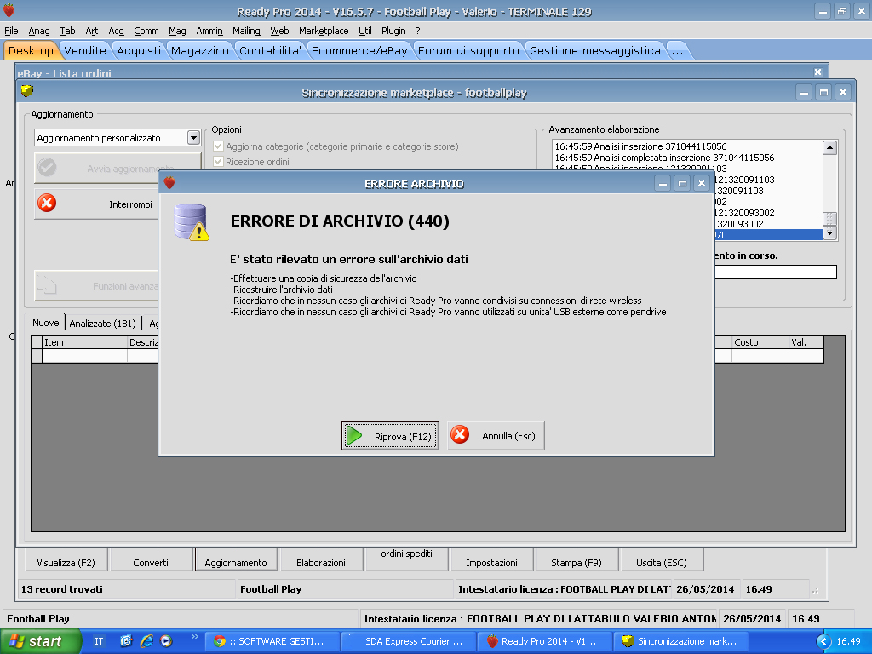The height and width of the screenshot is (654, 872).
Task: Open the Plugin menu
Action: coord(393,31)
